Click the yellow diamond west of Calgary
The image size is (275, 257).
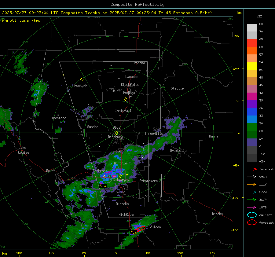click(105, 177)
